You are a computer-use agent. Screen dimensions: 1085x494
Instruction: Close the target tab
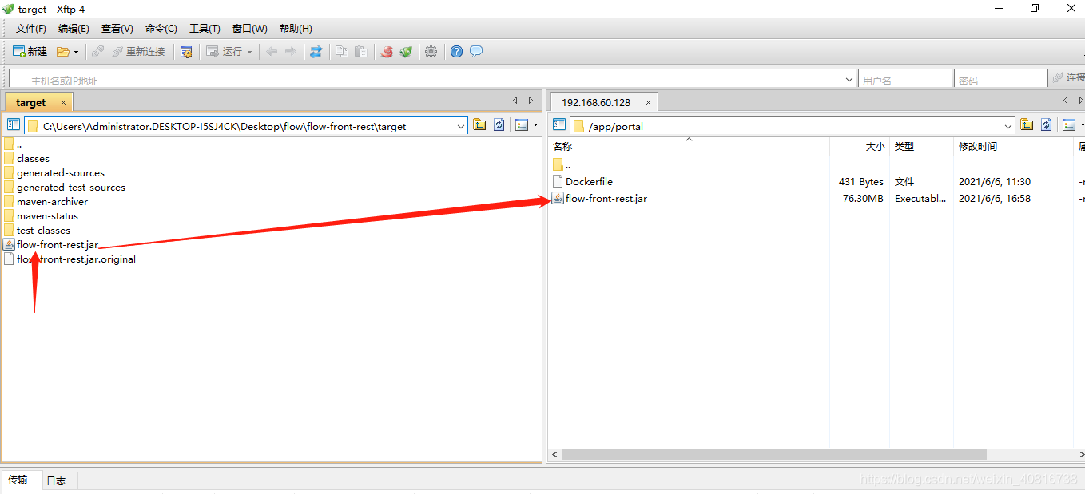pos(64,102)
